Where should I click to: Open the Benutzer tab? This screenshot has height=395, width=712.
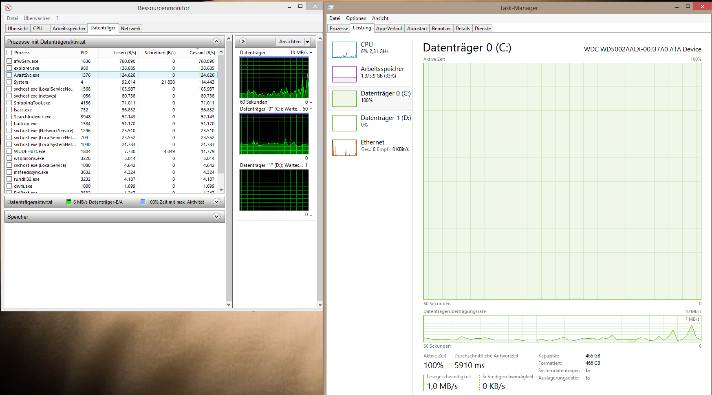(x=441, y=29)
